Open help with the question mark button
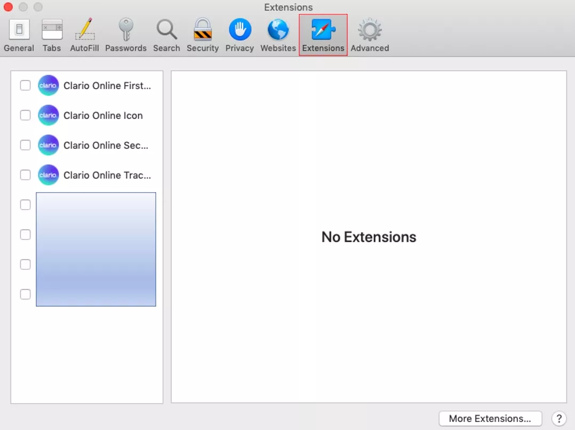575x430 pixels. (558, 419)
